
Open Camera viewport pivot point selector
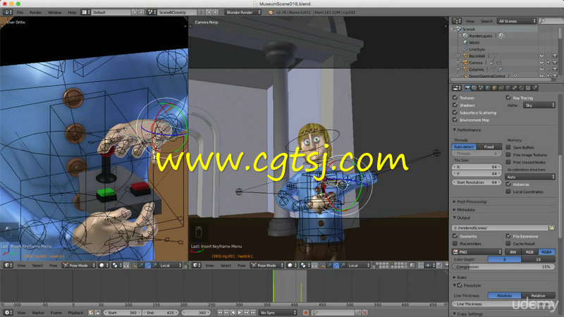(x=305, y=266)
